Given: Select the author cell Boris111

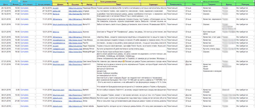Looking at the screenshot, I should (89, 26).
